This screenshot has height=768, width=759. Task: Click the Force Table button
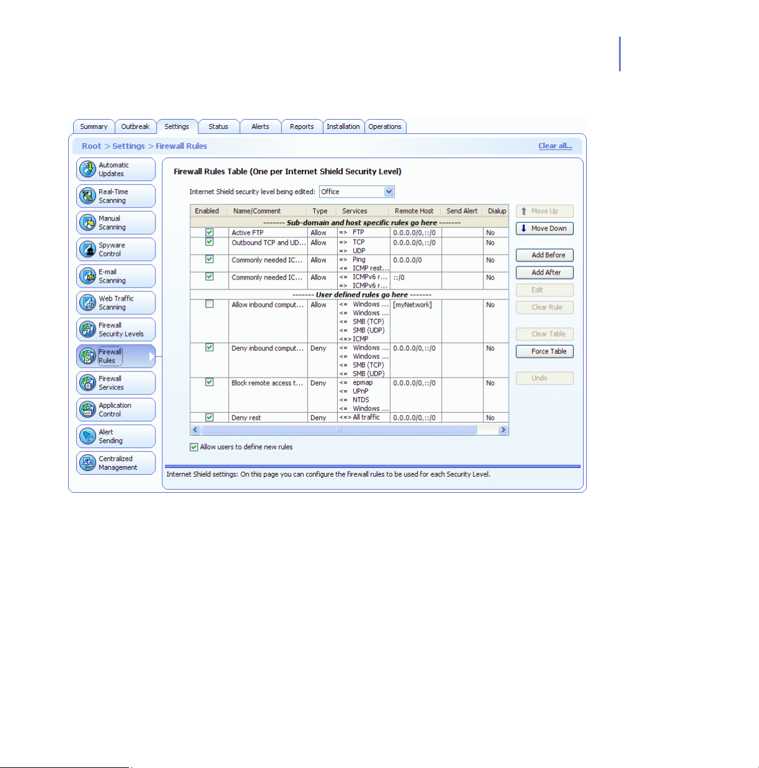pos(545,351)
